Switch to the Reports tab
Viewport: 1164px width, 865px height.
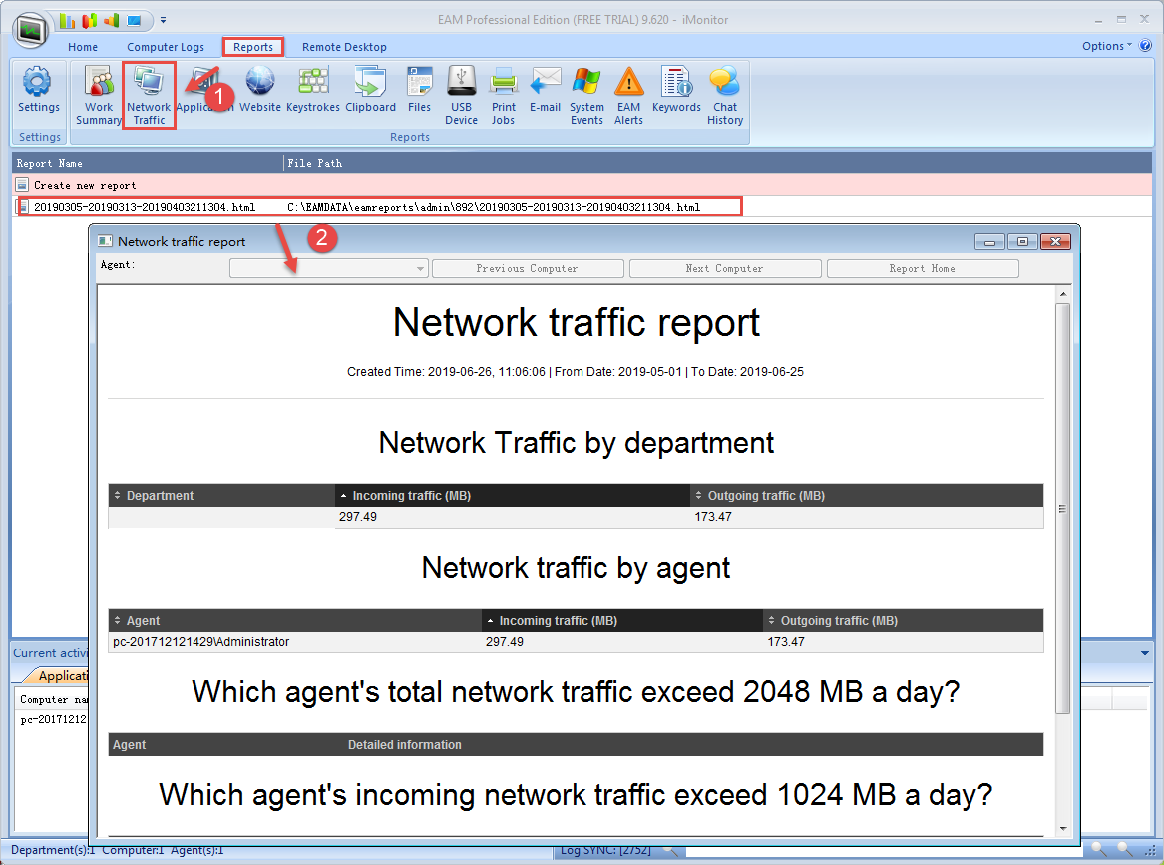coord(253,47)
